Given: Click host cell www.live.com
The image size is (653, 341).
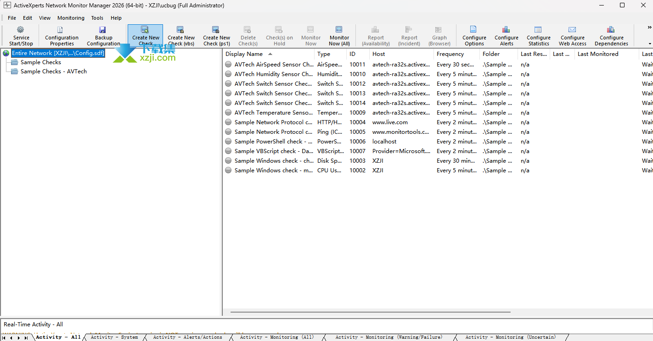Looking at the screenshot, I should pyautogui.click(x=390, y=122).
